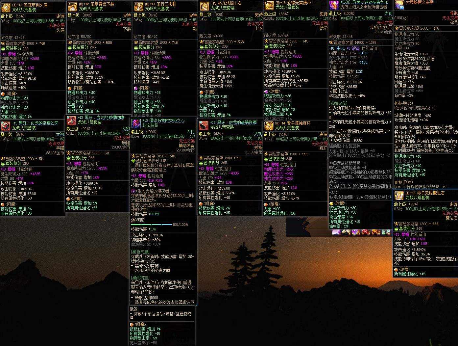Click the 精度 100/100% progress bar
Screen dimensions: 458x346
click(x=152, y=225)
